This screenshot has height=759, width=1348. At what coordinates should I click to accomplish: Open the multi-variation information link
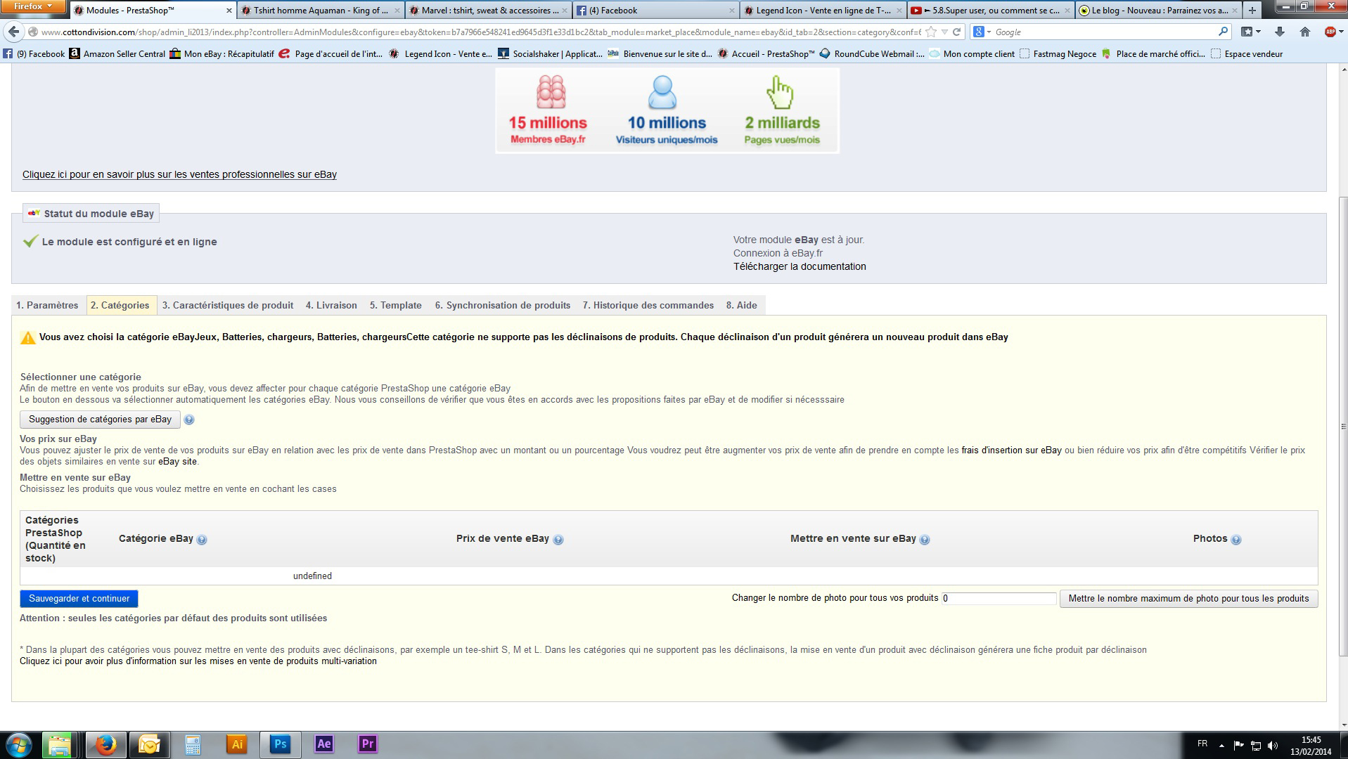coord(198,661)
